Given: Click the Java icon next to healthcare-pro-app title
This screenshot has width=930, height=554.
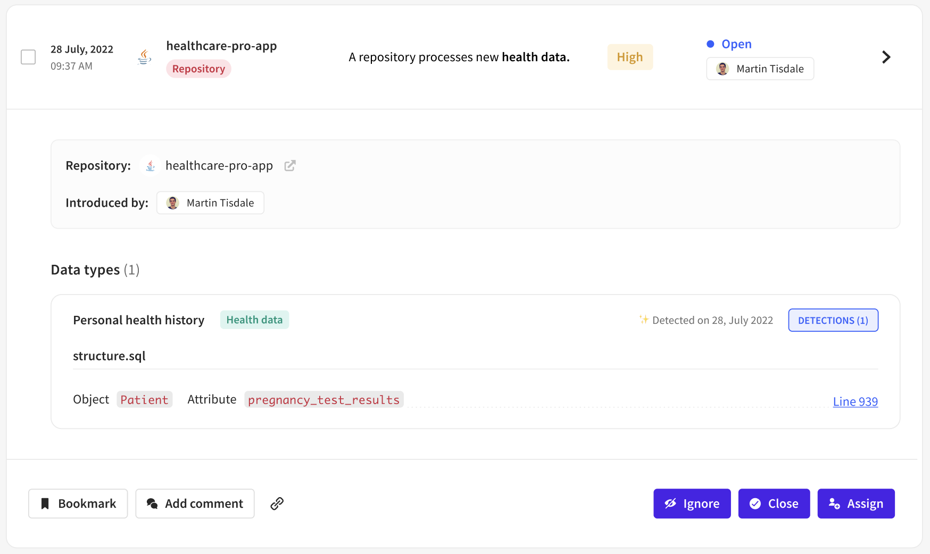Looking at the screenshot, I should click(x=144, y=57).
